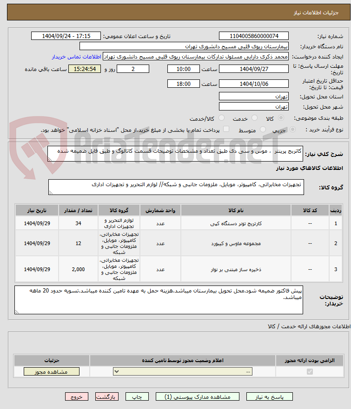Viewport: 351px width, 409px height.
Task: Click the بازگشت back button
Action: coord(106,397)
